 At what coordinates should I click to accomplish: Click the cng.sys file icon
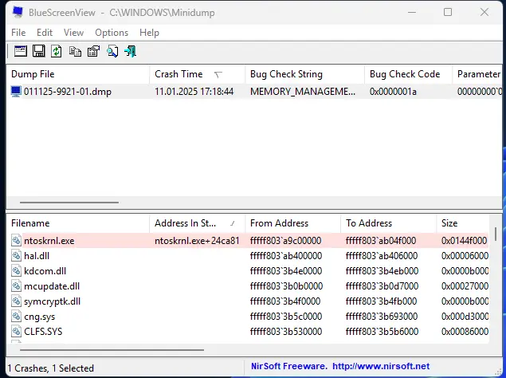pos(16,317)
